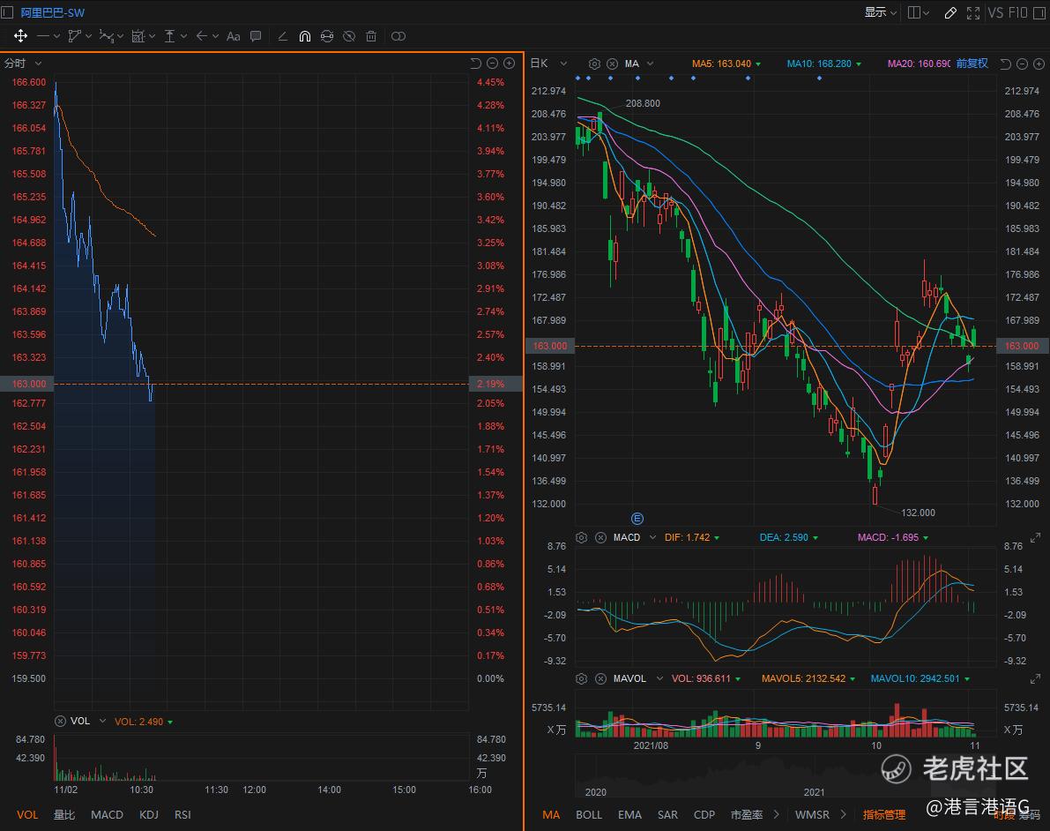Switch to KDJ tab
This screenshot has width=1050, height=831.
coord(149,814)
